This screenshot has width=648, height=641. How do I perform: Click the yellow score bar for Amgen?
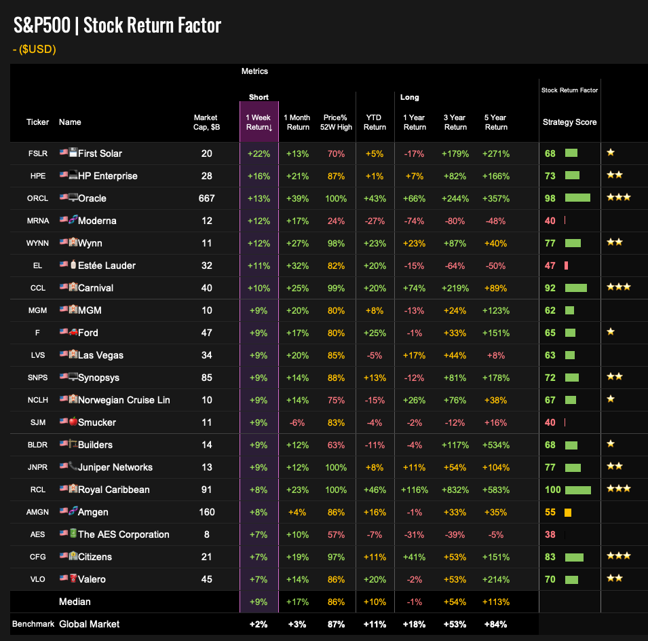568,513
